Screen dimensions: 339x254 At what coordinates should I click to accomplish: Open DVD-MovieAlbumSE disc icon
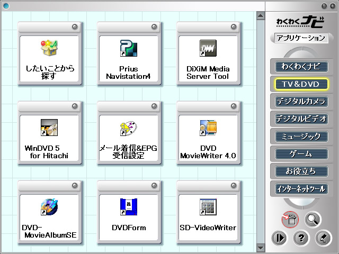point(49,207)
